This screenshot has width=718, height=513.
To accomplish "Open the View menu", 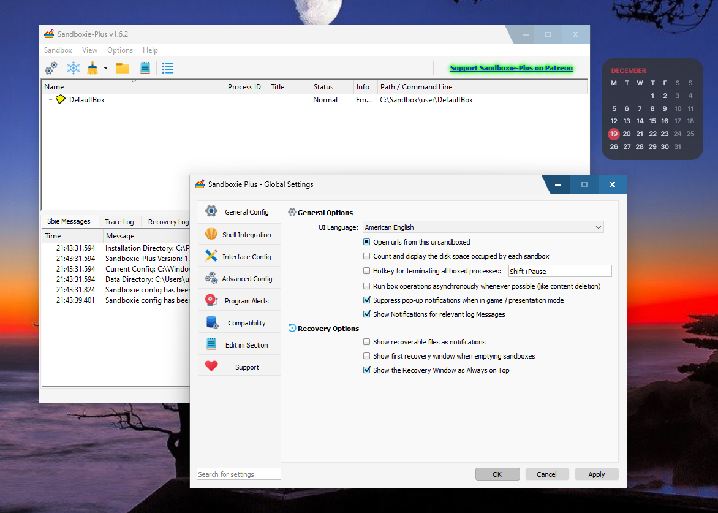I will click(x=89, y=50).
